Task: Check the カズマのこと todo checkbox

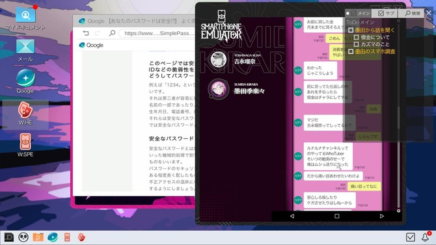Action: 356,44
